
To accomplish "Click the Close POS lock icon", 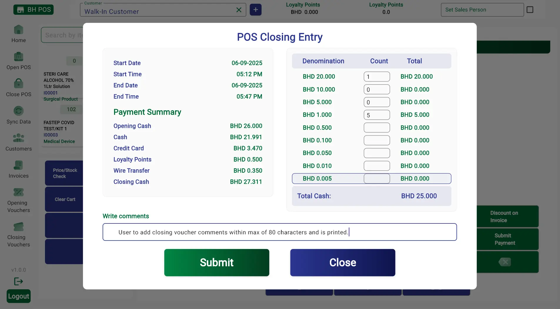I will 19,83.
